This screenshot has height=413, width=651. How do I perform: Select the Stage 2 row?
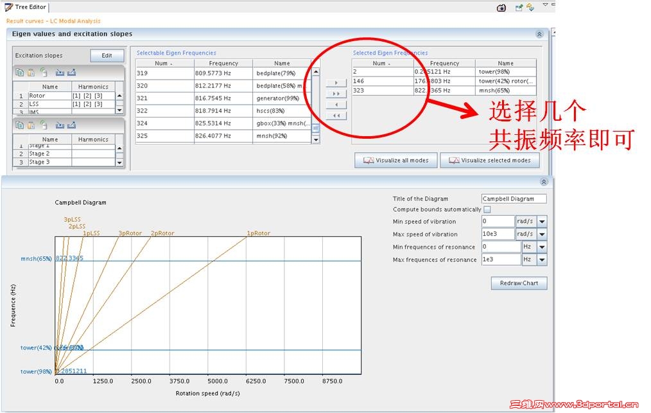tap(64, 154)
